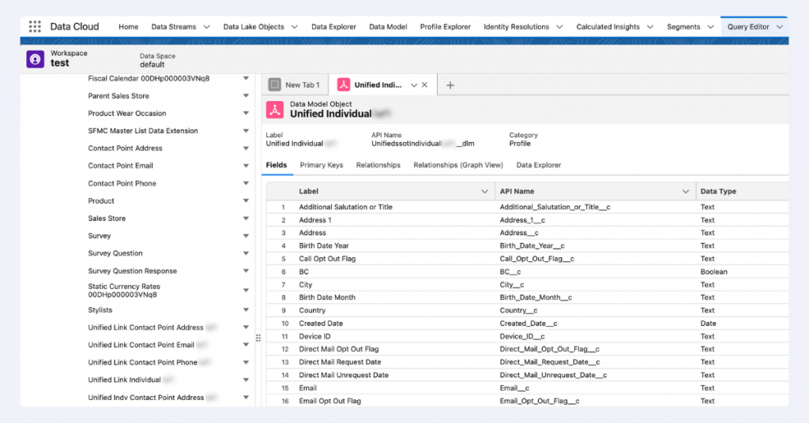Click the Segments nav label
Viewport: 809px width, 423px height.
683,27
